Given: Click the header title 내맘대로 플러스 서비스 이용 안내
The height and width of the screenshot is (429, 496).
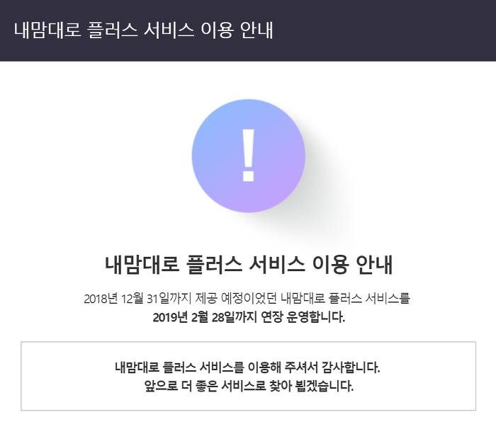Looking at the screenshot, I should click(144, 30).
